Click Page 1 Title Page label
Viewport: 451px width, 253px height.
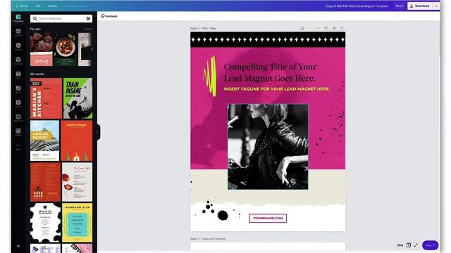[204, 28]
